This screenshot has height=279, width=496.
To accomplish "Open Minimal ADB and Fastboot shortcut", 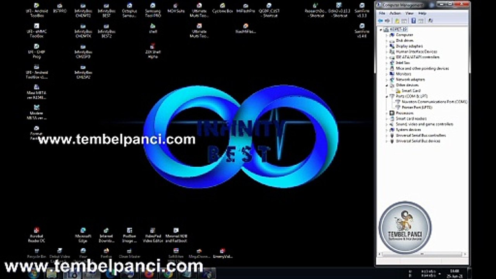I will click(176, 235).
